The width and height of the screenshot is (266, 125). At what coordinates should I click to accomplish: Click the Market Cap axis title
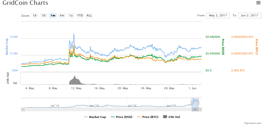pos(7,47)
